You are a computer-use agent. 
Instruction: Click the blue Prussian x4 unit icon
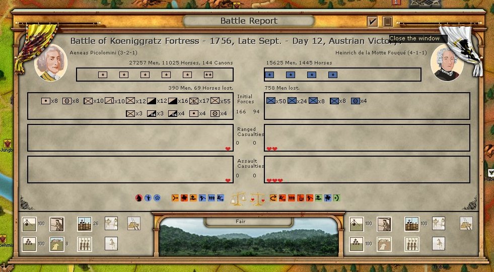click(x=355, y=101)
